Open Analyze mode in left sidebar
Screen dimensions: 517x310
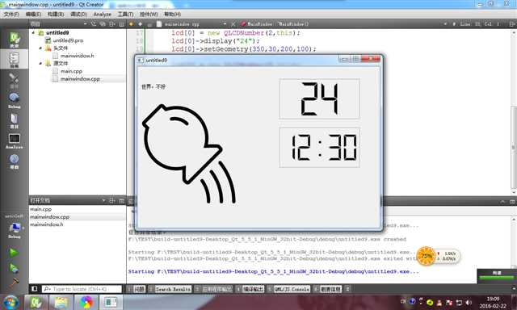tap(15, 141)
